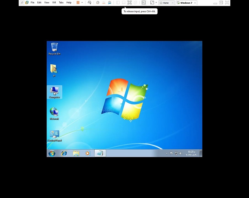The height and width of the screenshot is (198, 249).
Task: Open Windows Media Player from the taskbar
Action: point(88,153)
